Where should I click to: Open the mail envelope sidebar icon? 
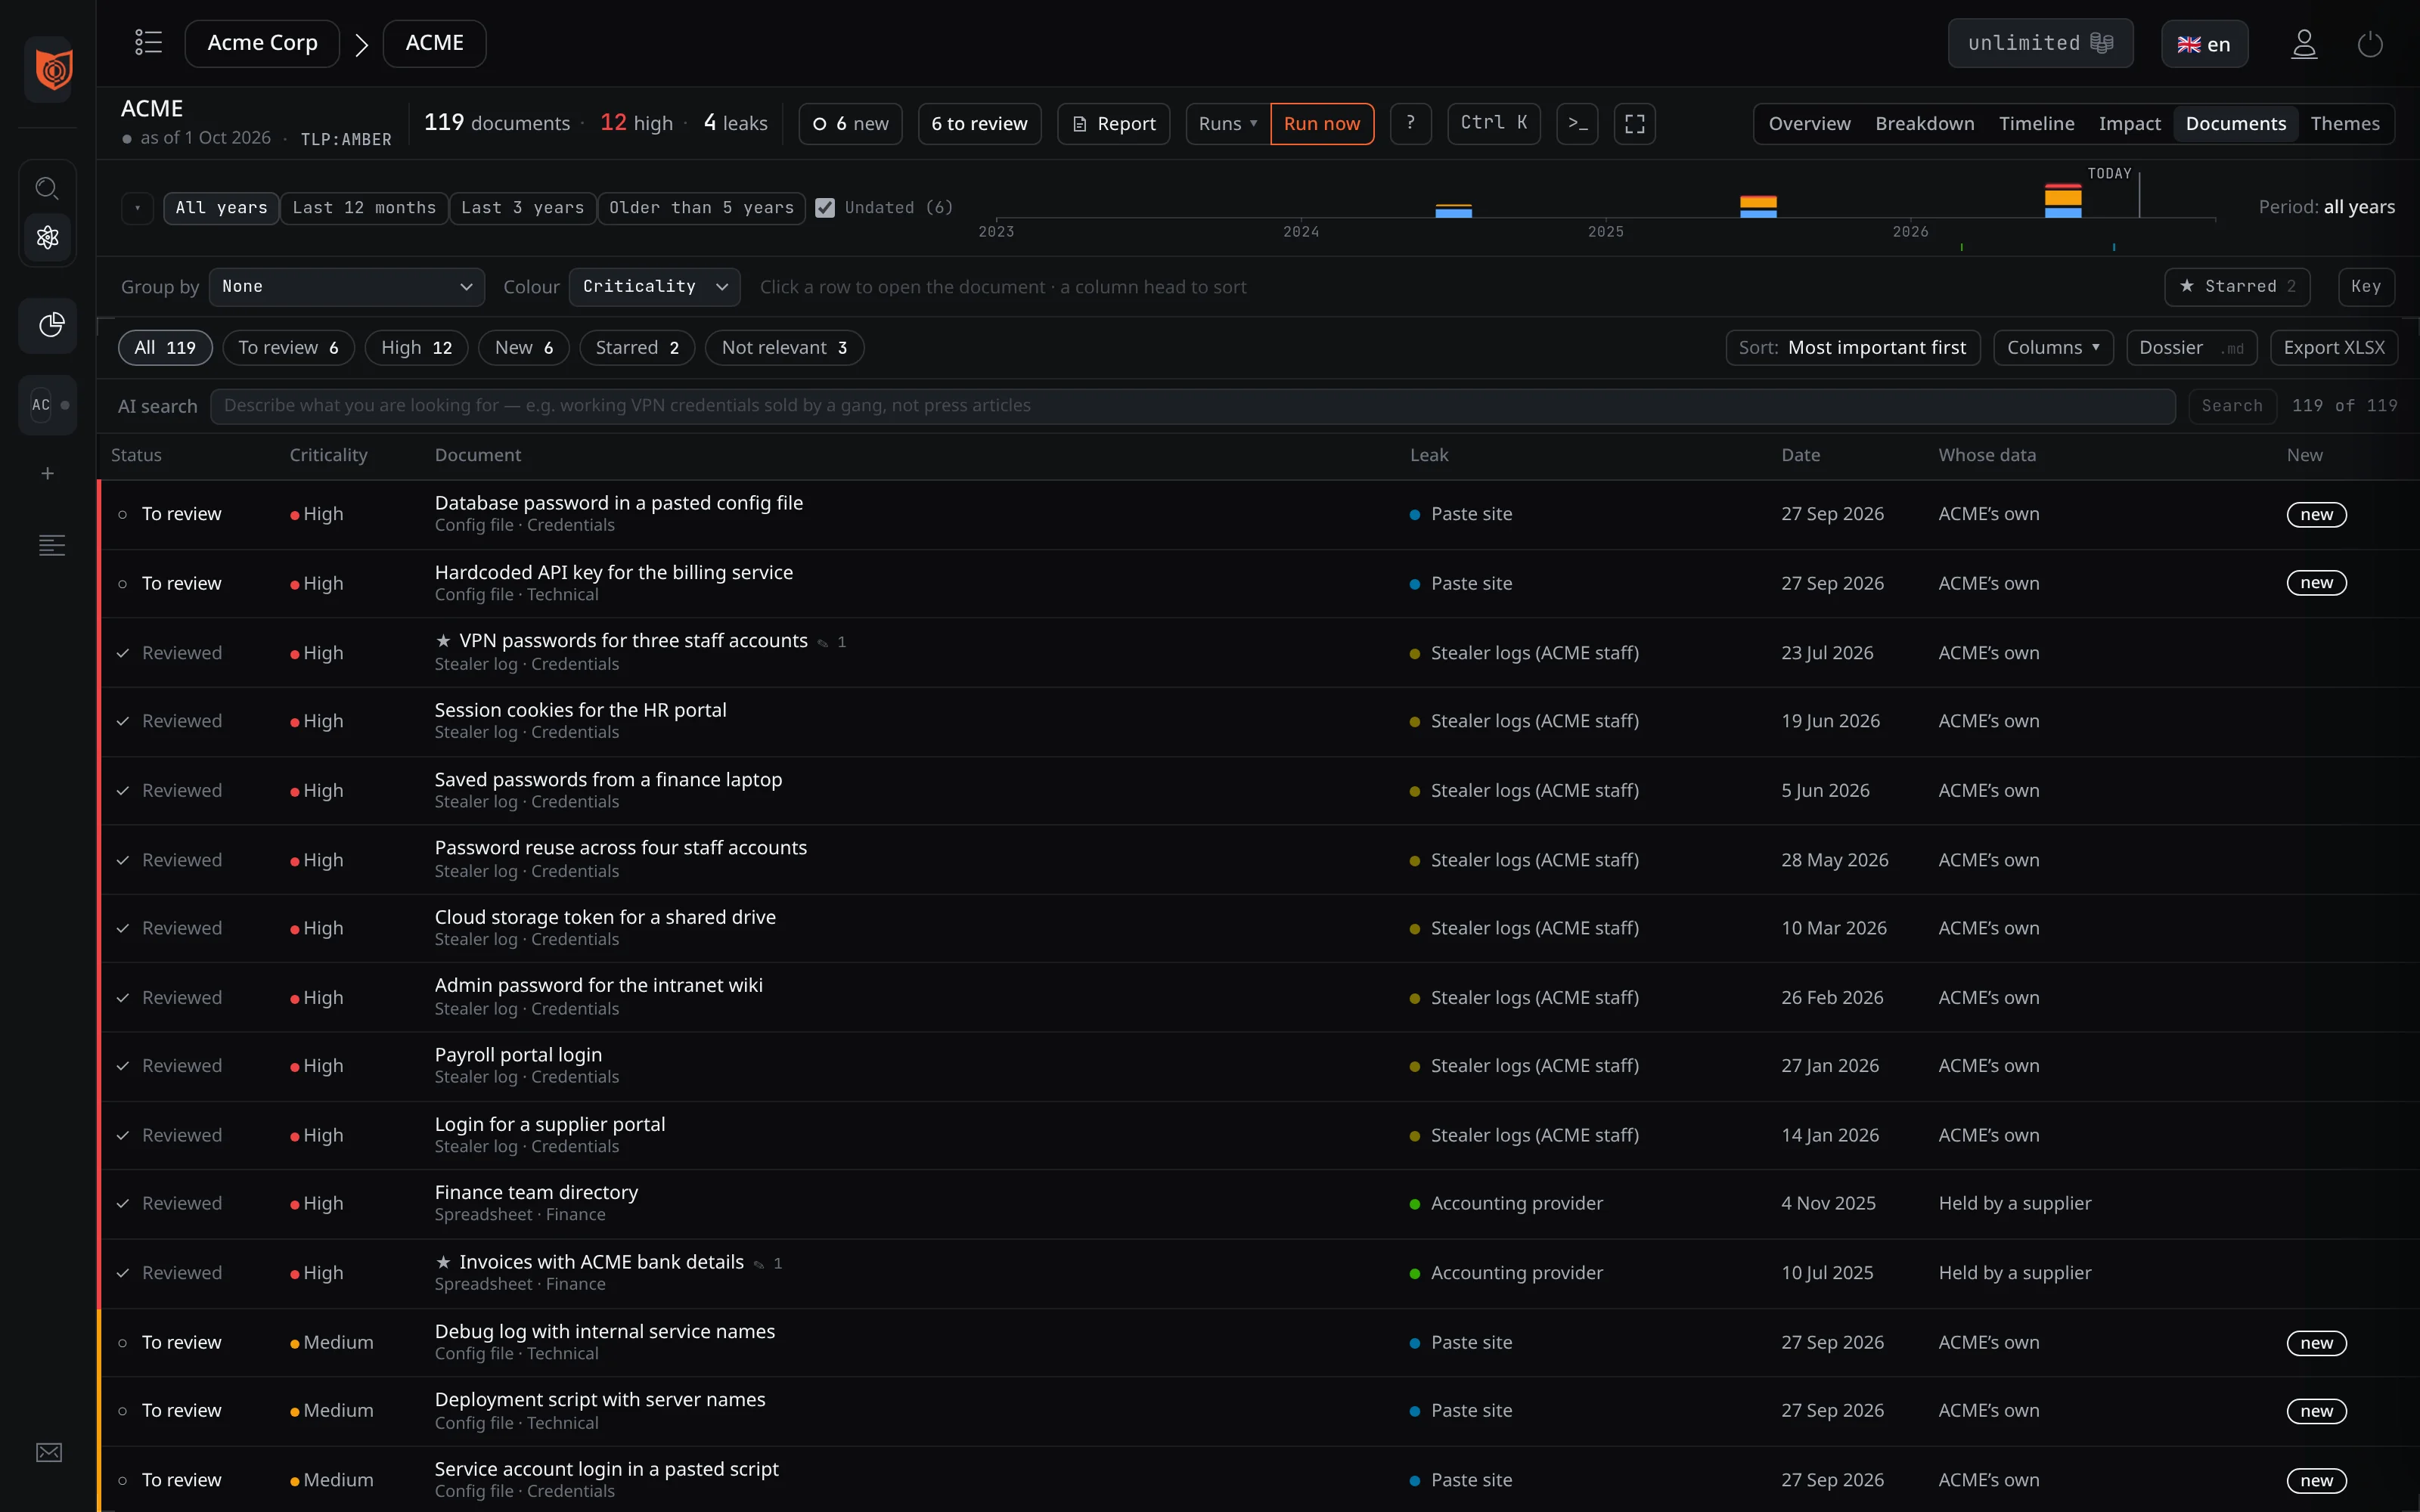49,1452
